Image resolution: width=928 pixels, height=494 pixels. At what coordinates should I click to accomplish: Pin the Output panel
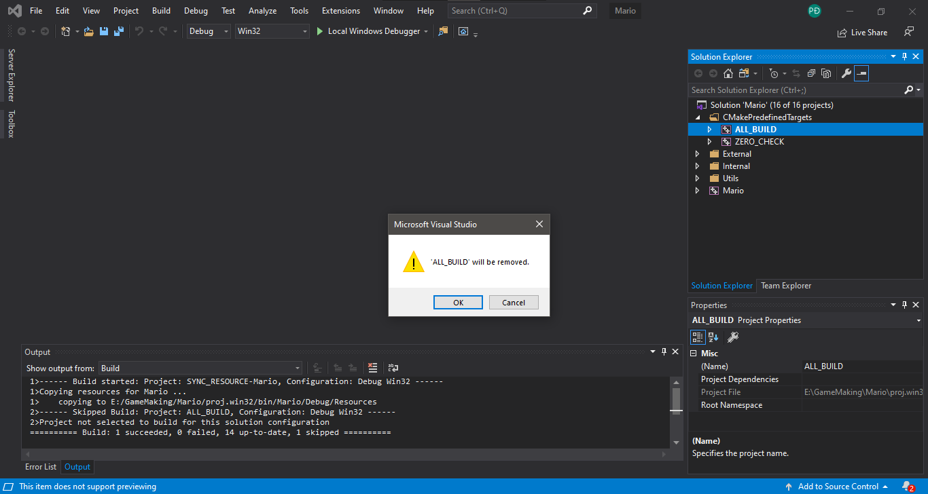click(x=664, y=351)
